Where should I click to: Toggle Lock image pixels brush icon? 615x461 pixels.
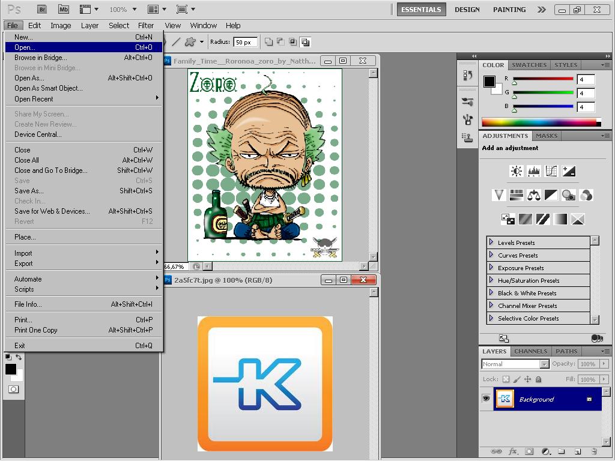click(x=517, y=379)
